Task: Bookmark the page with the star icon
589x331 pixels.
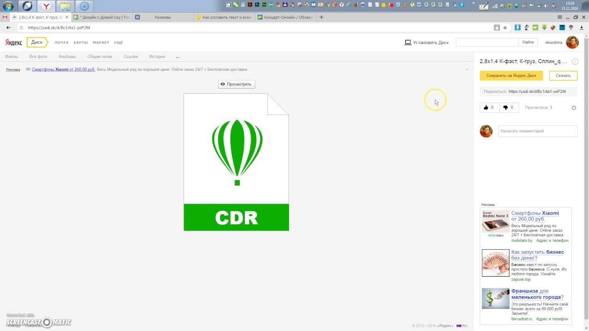Action: pyautogui.click(x=505, y=28)
